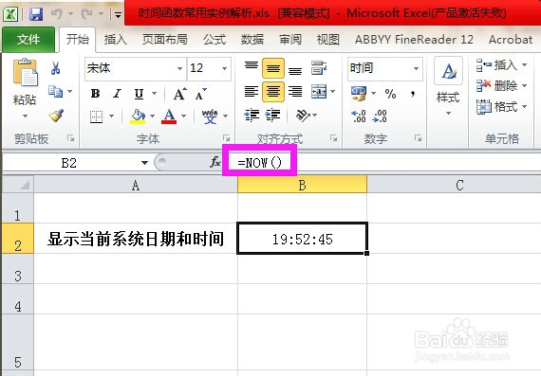541x376 pixels.
Task: Decrease indent
Action: (252, 115)
